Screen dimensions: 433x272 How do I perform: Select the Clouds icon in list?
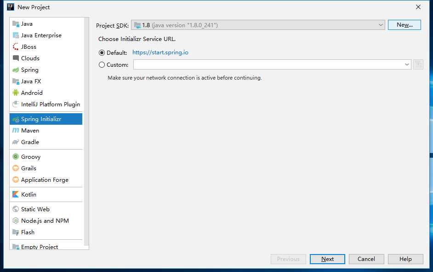16,58
